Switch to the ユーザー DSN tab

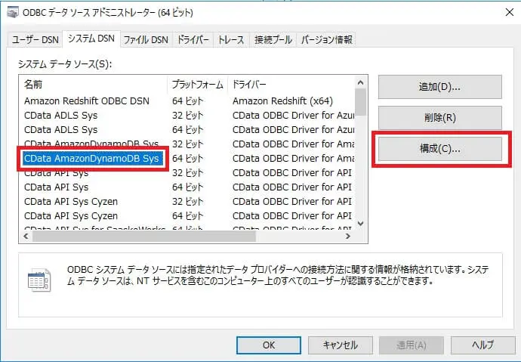pos(35,40)
